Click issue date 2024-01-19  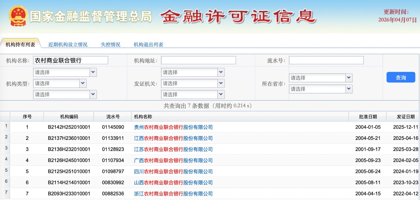[406, 171]
